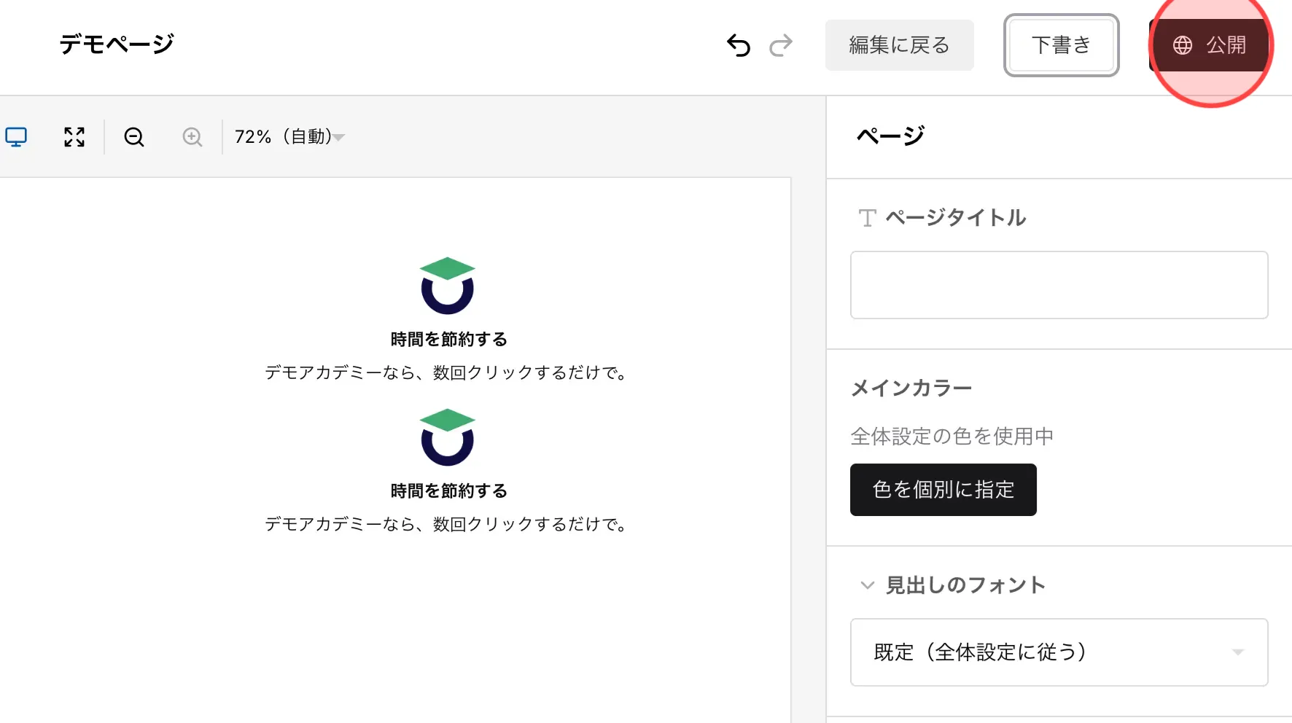Image resolution: width=1292 pixels, height=723 pixels.
Task: Open the 72%（自動）zoom dropdown
Action: (289, 137)
